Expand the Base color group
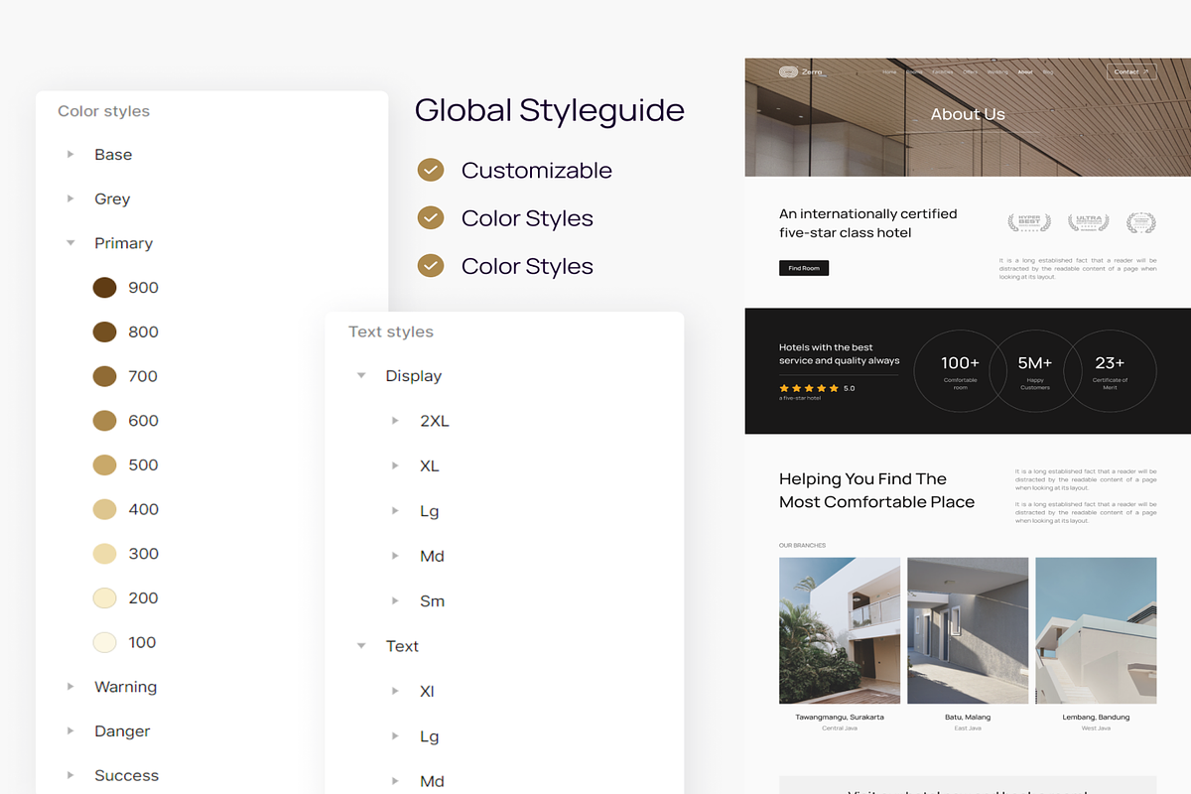The height and width of the screenshot is (794, 1191). tap(70, 155)
